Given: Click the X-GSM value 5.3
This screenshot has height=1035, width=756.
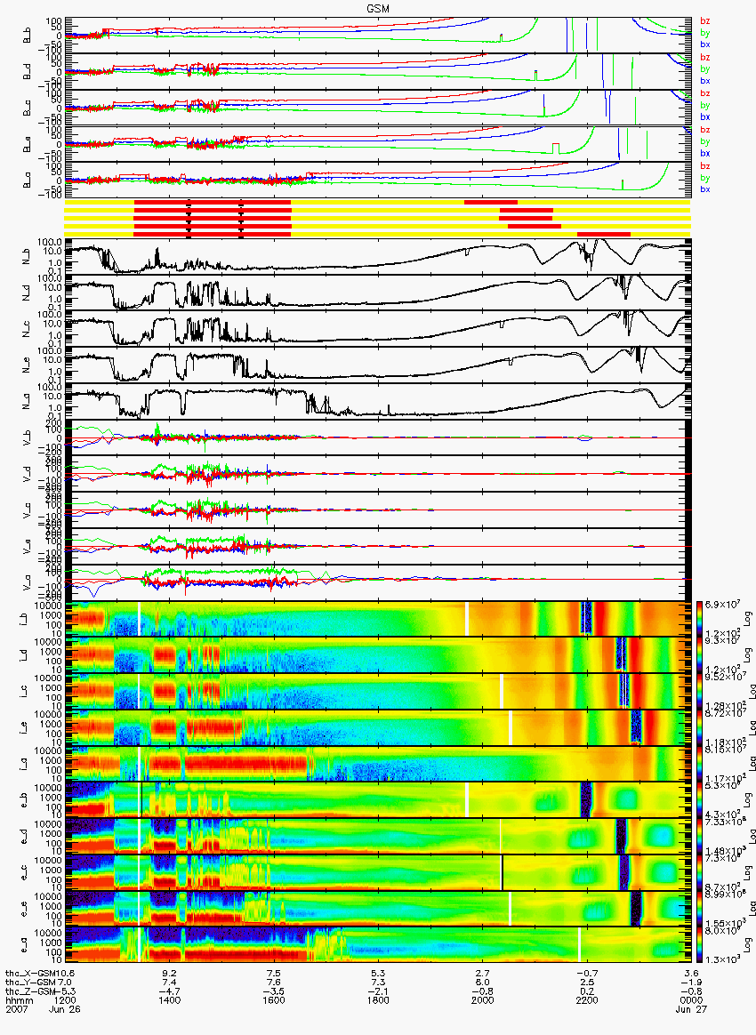Looking at the screenshot, I should (378, 974).
